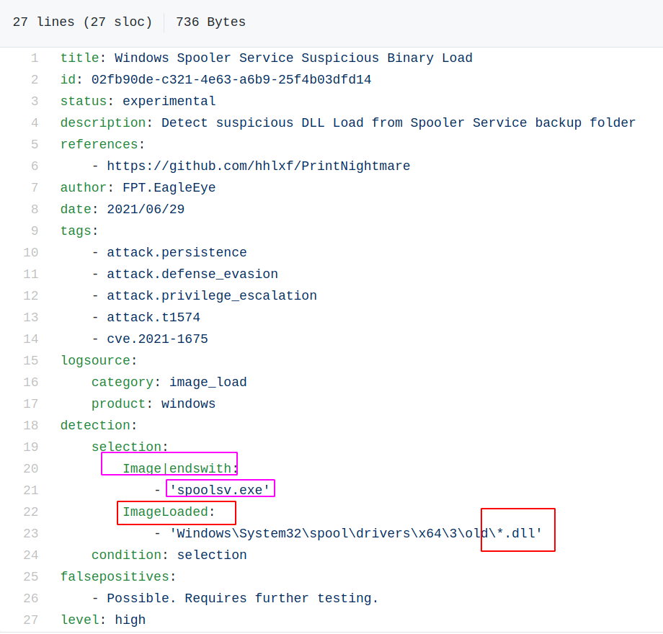The height and width of the screenshot is (634, 663).
Task: Click the date value 2021/06/29
Action: 146,210
